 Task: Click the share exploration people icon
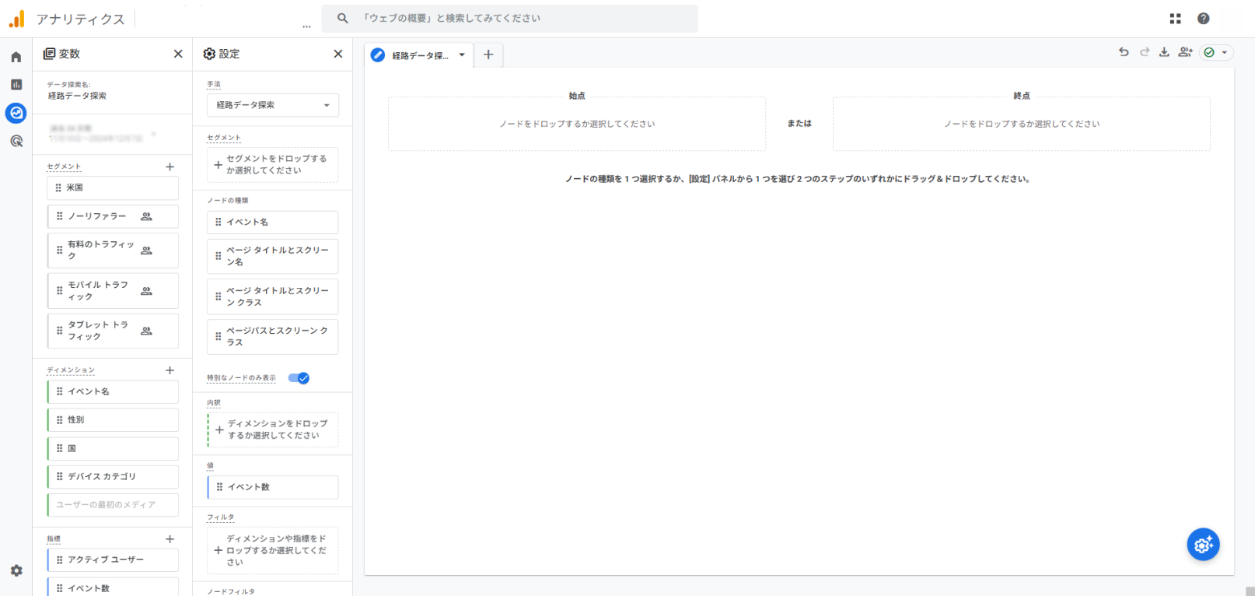1185,52
